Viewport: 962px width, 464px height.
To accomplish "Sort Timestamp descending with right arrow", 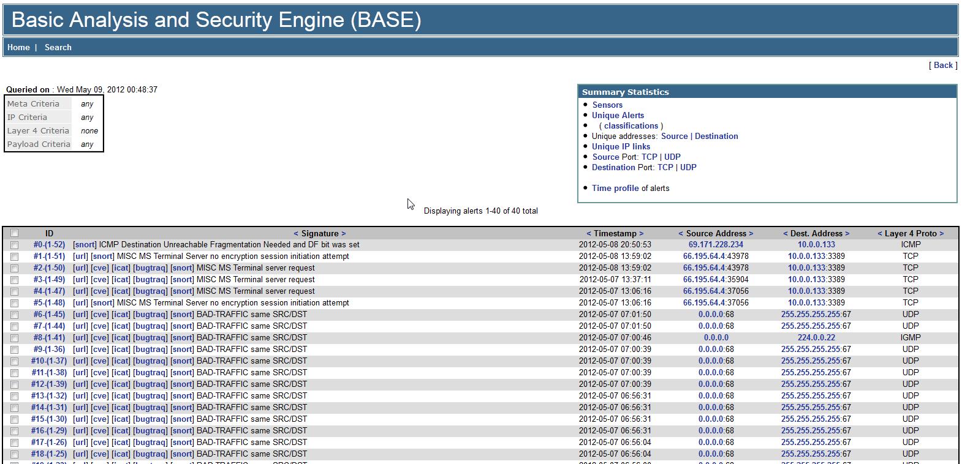I will (642, 233).
